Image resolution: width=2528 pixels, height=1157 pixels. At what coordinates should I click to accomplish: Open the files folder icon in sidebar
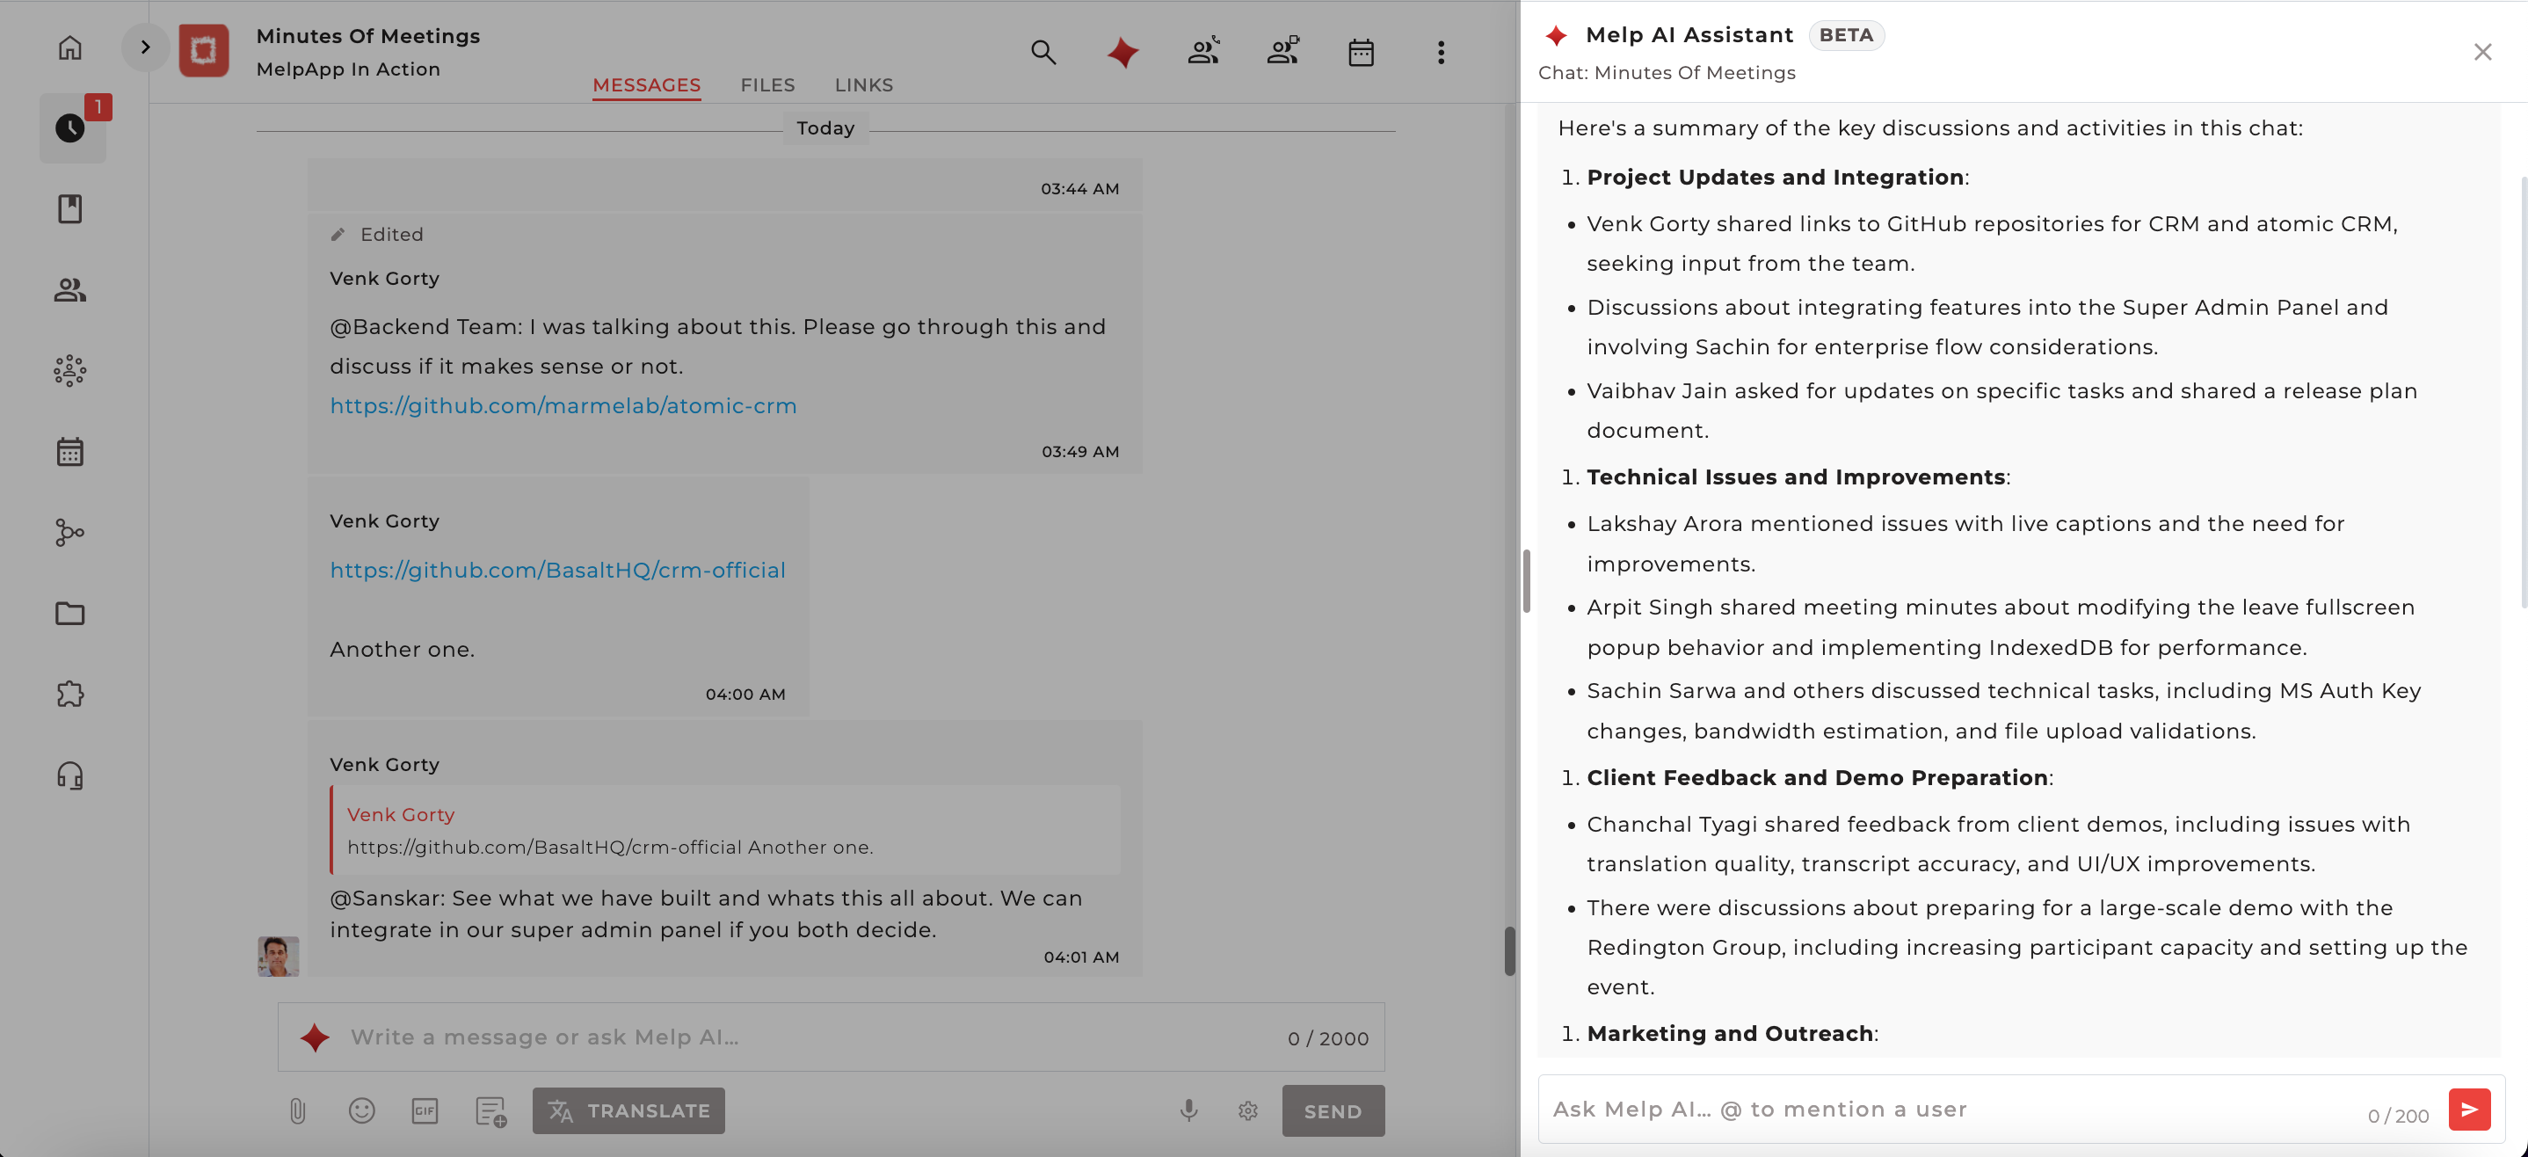(x=69, y=614)
